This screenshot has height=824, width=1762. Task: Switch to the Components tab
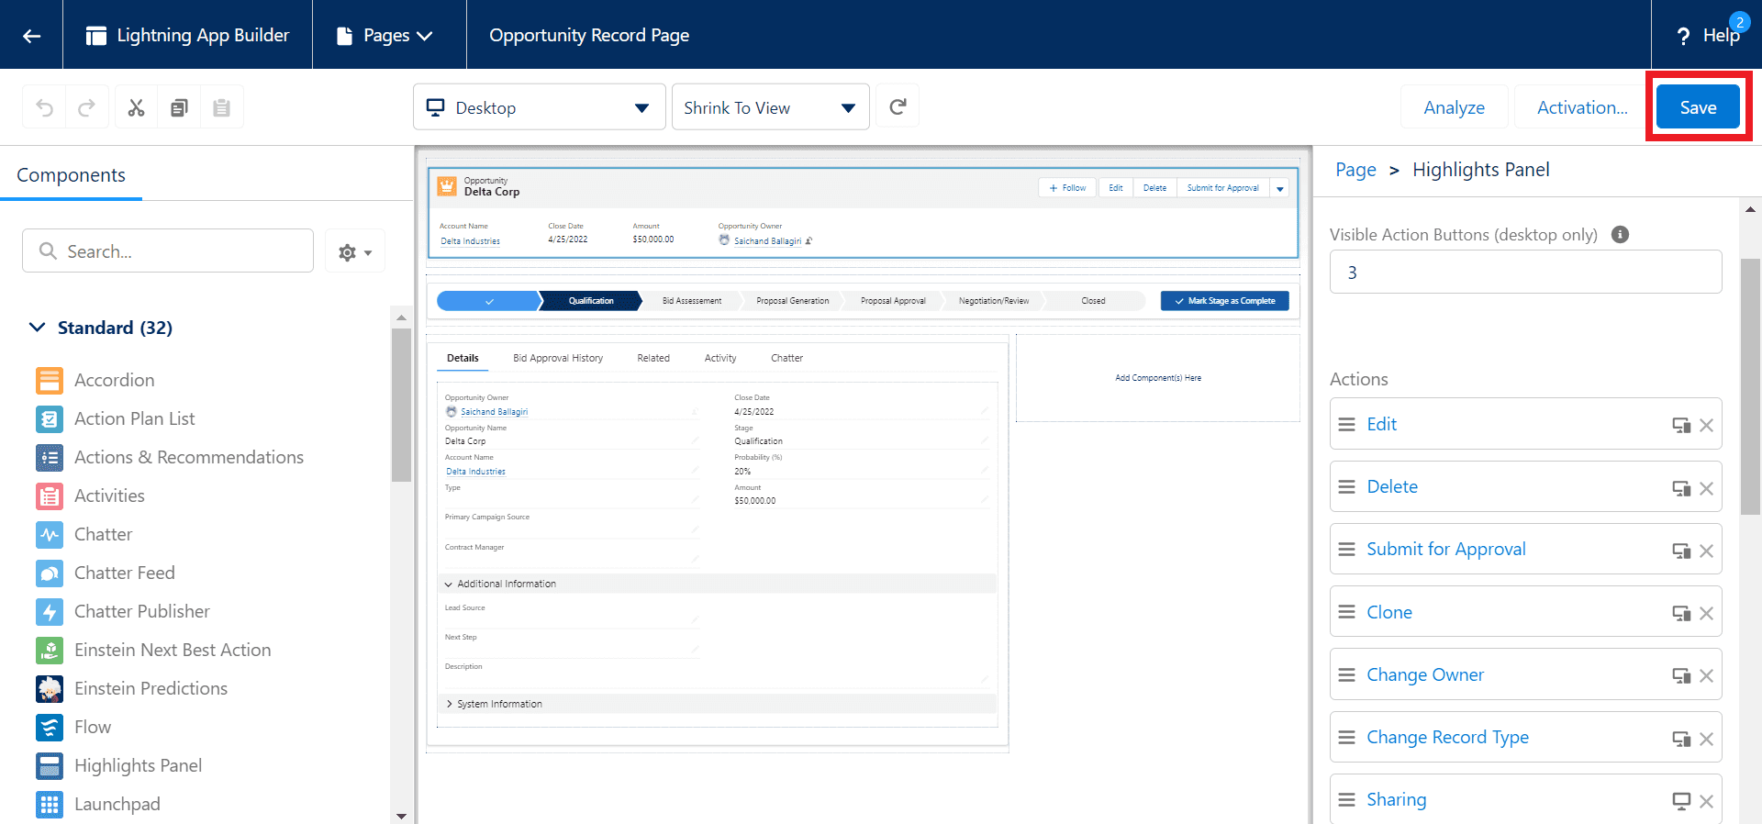click(x=71, y=175)
